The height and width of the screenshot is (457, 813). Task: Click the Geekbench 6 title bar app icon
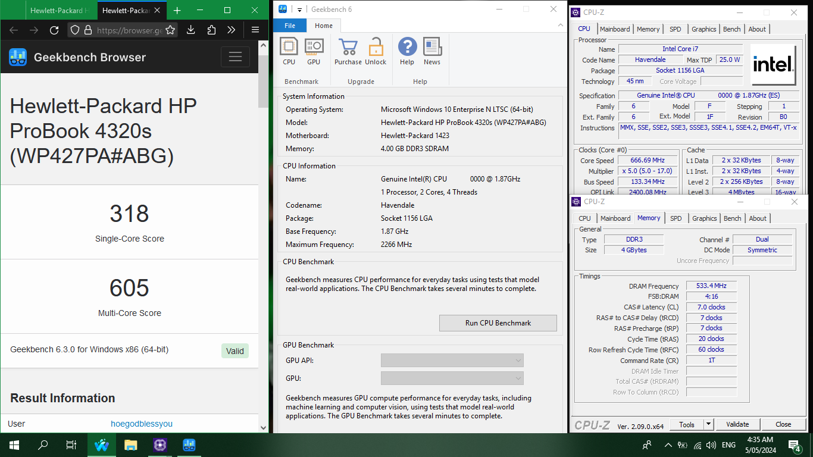tap(283, 9)
